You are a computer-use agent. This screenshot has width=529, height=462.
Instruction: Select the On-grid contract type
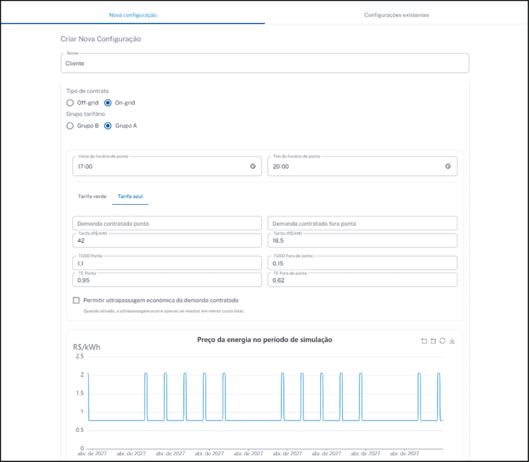[x=108, y=103]
